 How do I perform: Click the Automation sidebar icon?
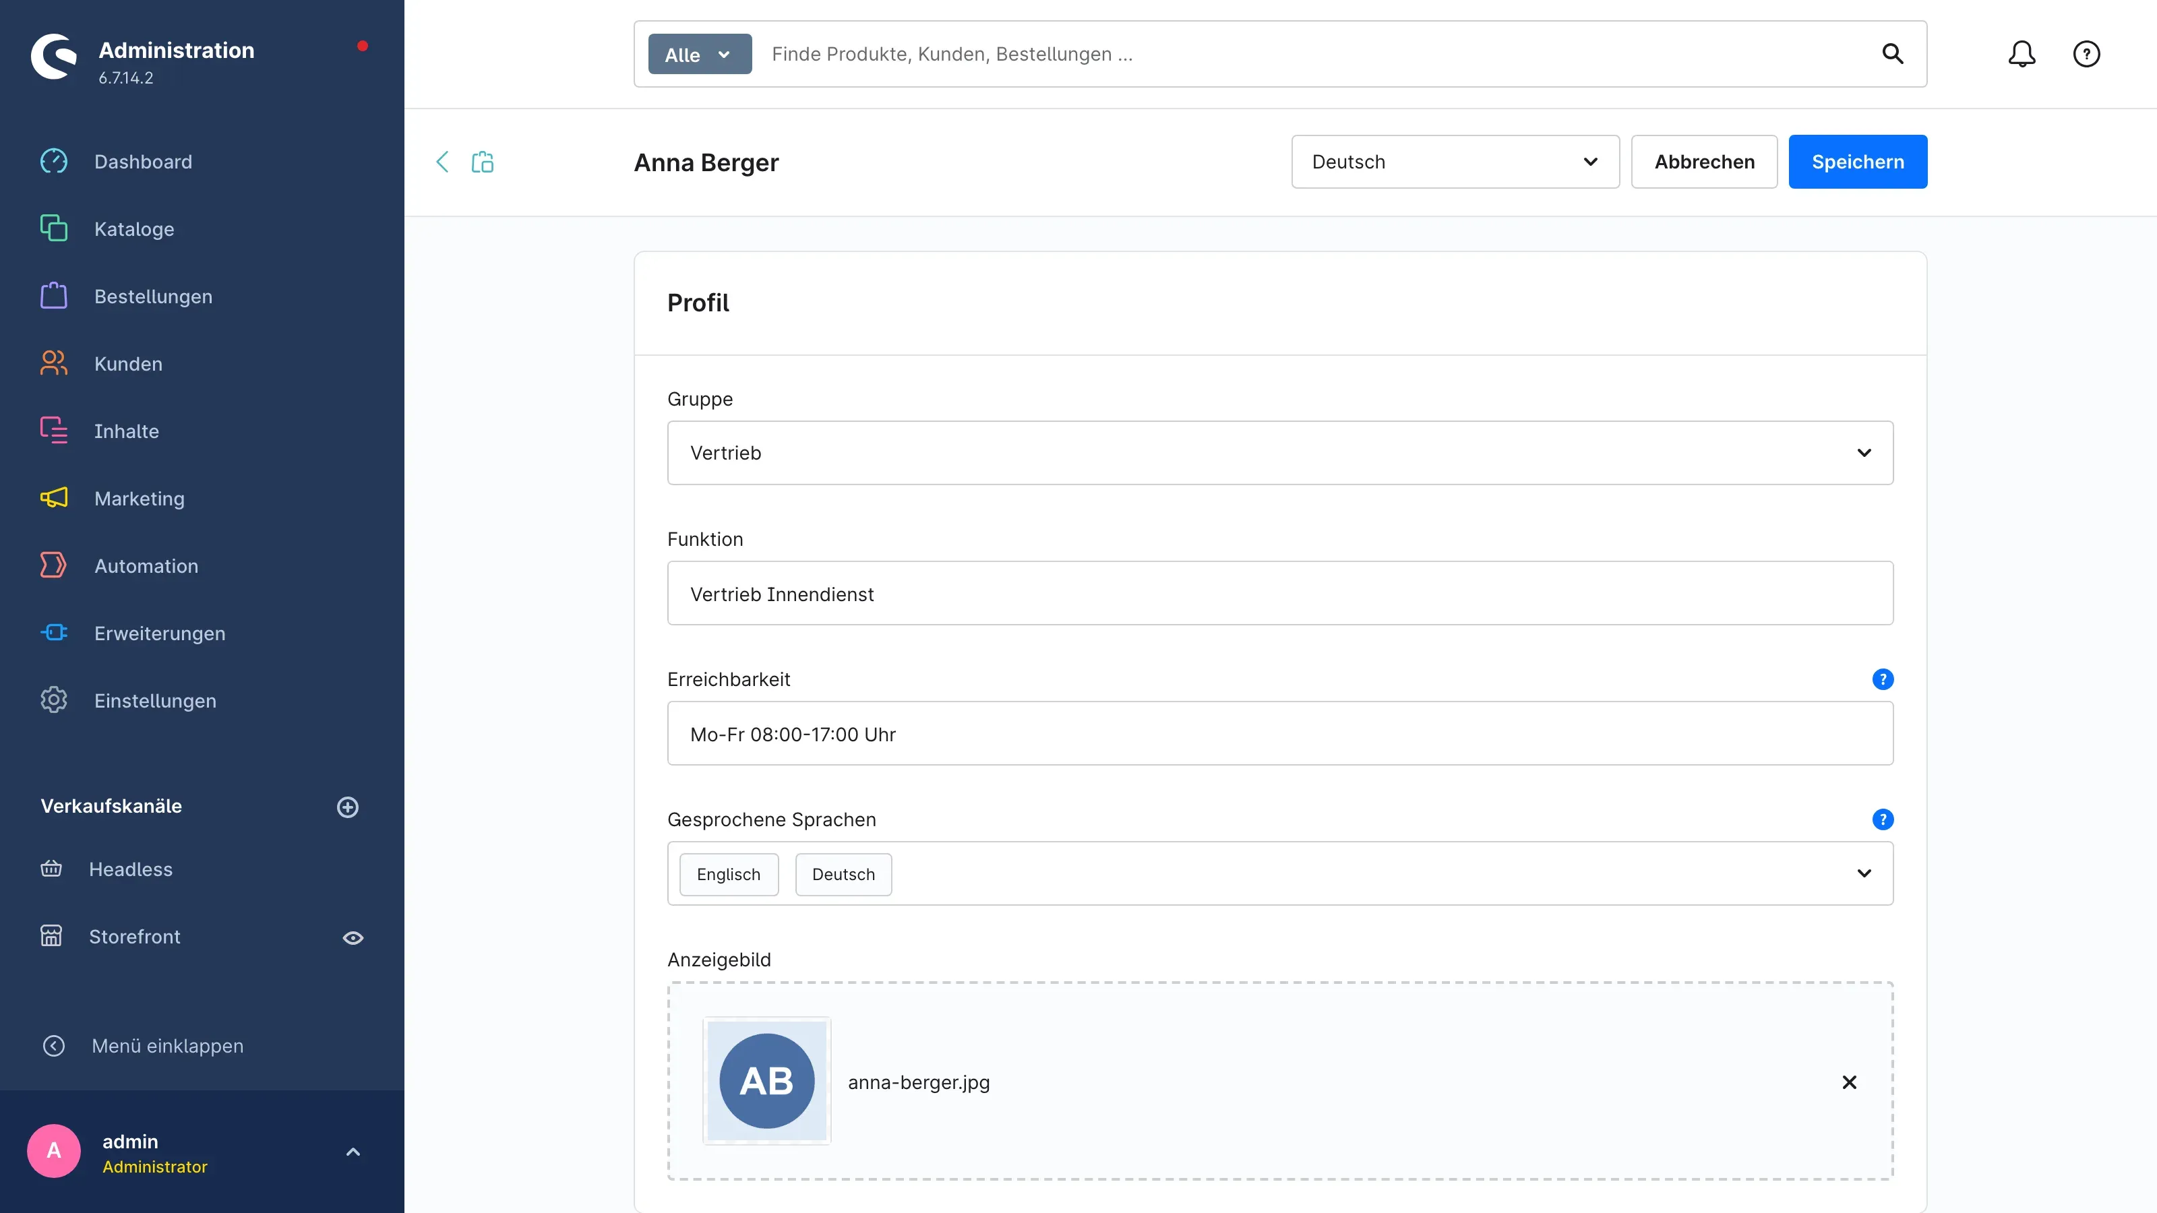(54, 565)
